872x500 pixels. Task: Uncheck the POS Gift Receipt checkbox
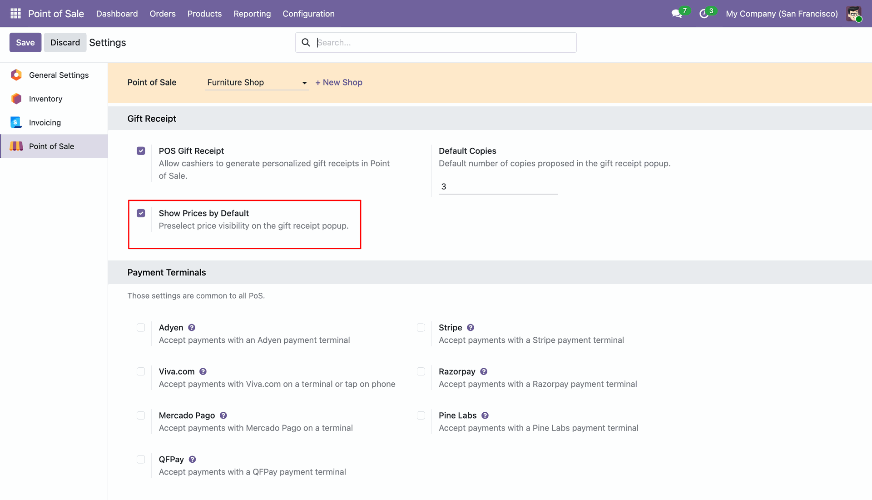(x=141, y=151)
